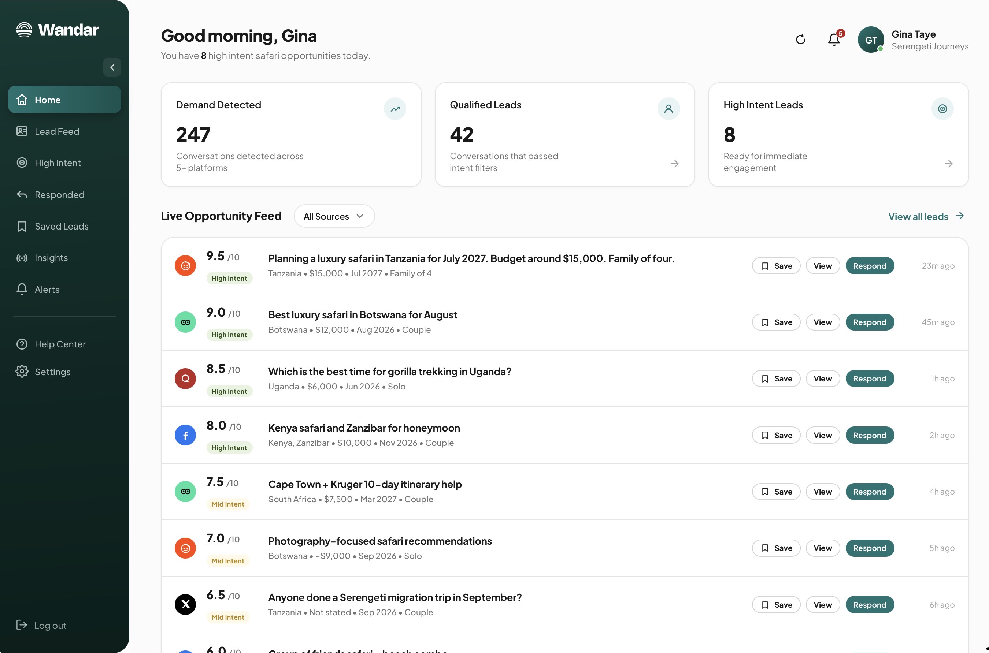Expand the All Sources dropdown
Image resolution: width=989 pixels, height=653 pixels.
334,216
